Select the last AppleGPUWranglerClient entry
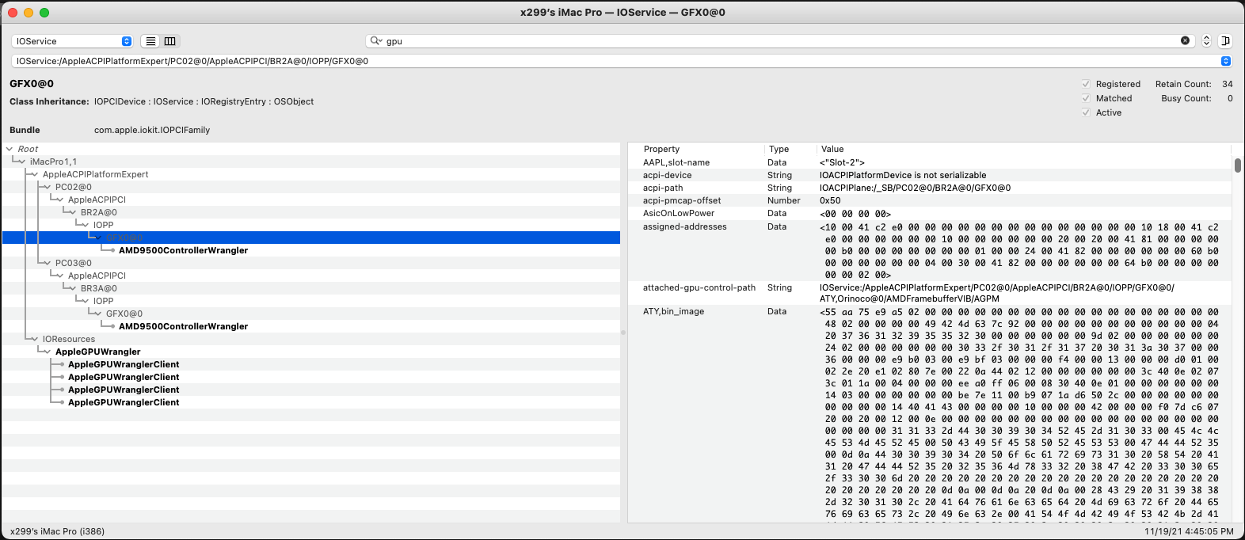 [x=124, y=402]
